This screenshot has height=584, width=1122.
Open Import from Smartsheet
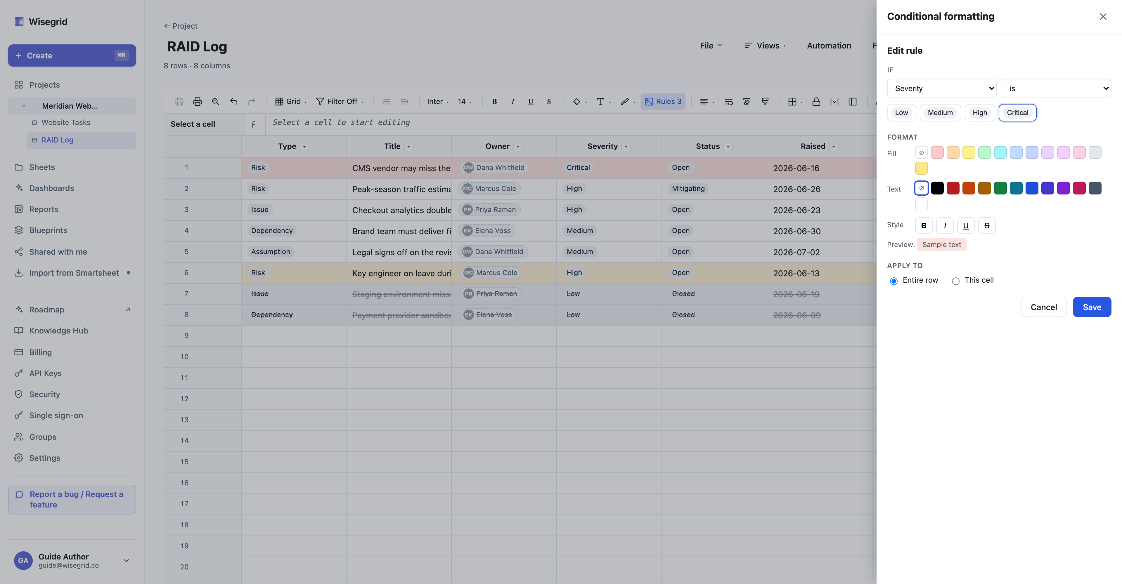[72, 273]
